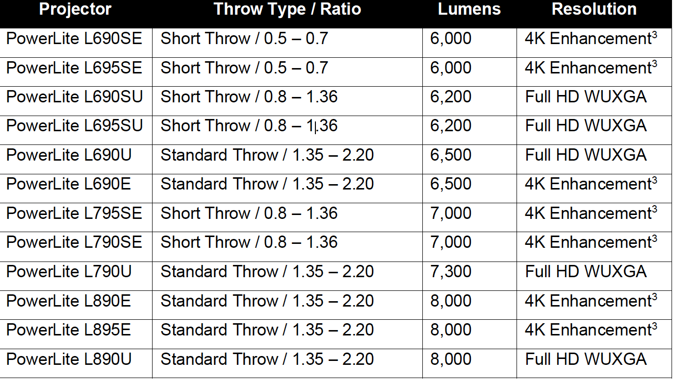Click the PowerLite L690SU projector name
The width and height of the screenshot is (673, 381).
pyautogui.click(x=75, y=97)
